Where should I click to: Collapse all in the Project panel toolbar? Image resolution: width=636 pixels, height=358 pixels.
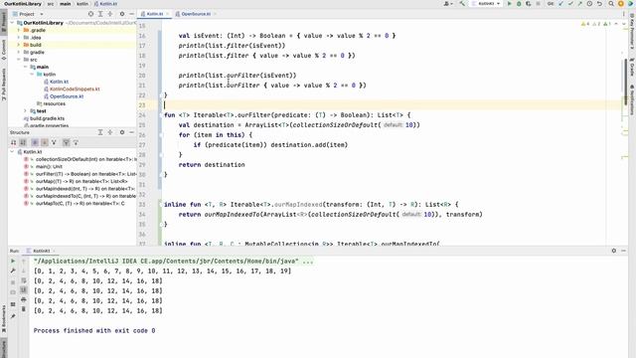coord(110,14)
